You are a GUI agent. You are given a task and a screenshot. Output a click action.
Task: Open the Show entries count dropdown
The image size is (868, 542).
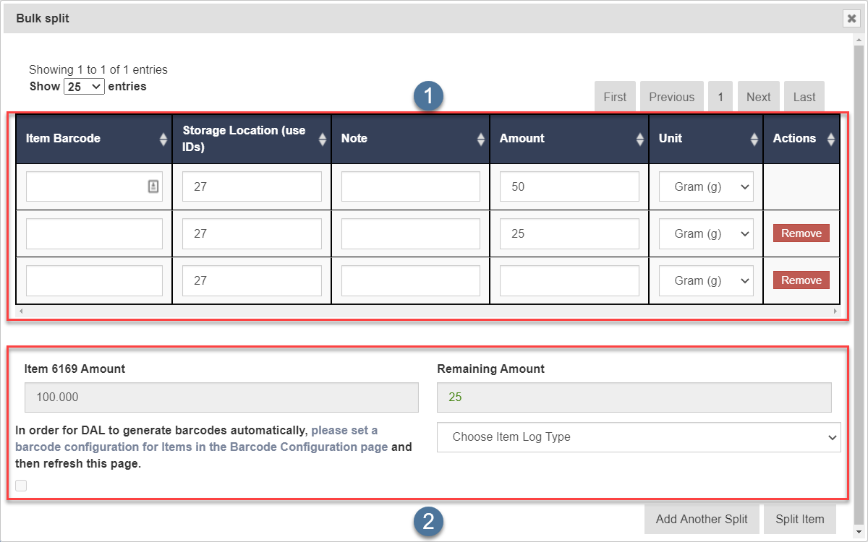85,87
